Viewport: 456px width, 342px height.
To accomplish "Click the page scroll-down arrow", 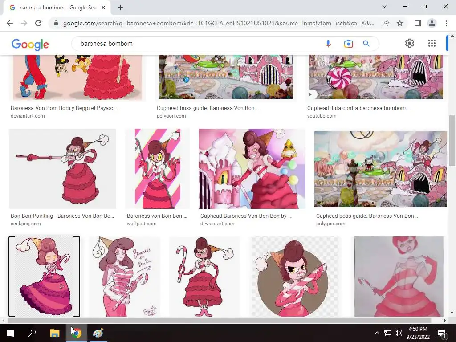I will point(452,313).
